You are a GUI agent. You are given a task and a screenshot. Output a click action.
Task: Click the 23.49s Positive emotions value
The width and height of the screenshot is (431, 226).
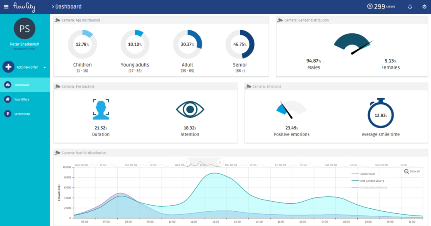pos(292,128)
